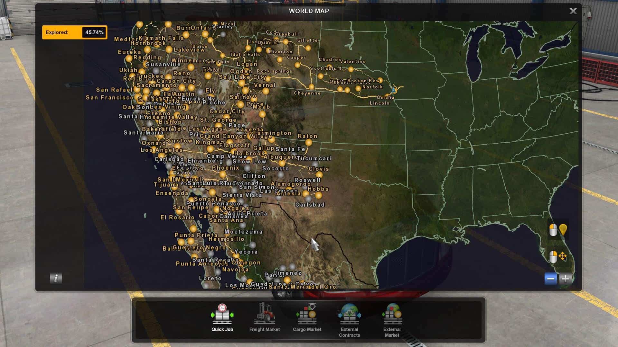Click the Omaha city label
The image size is (618, 347).
[x=385, y=97]
